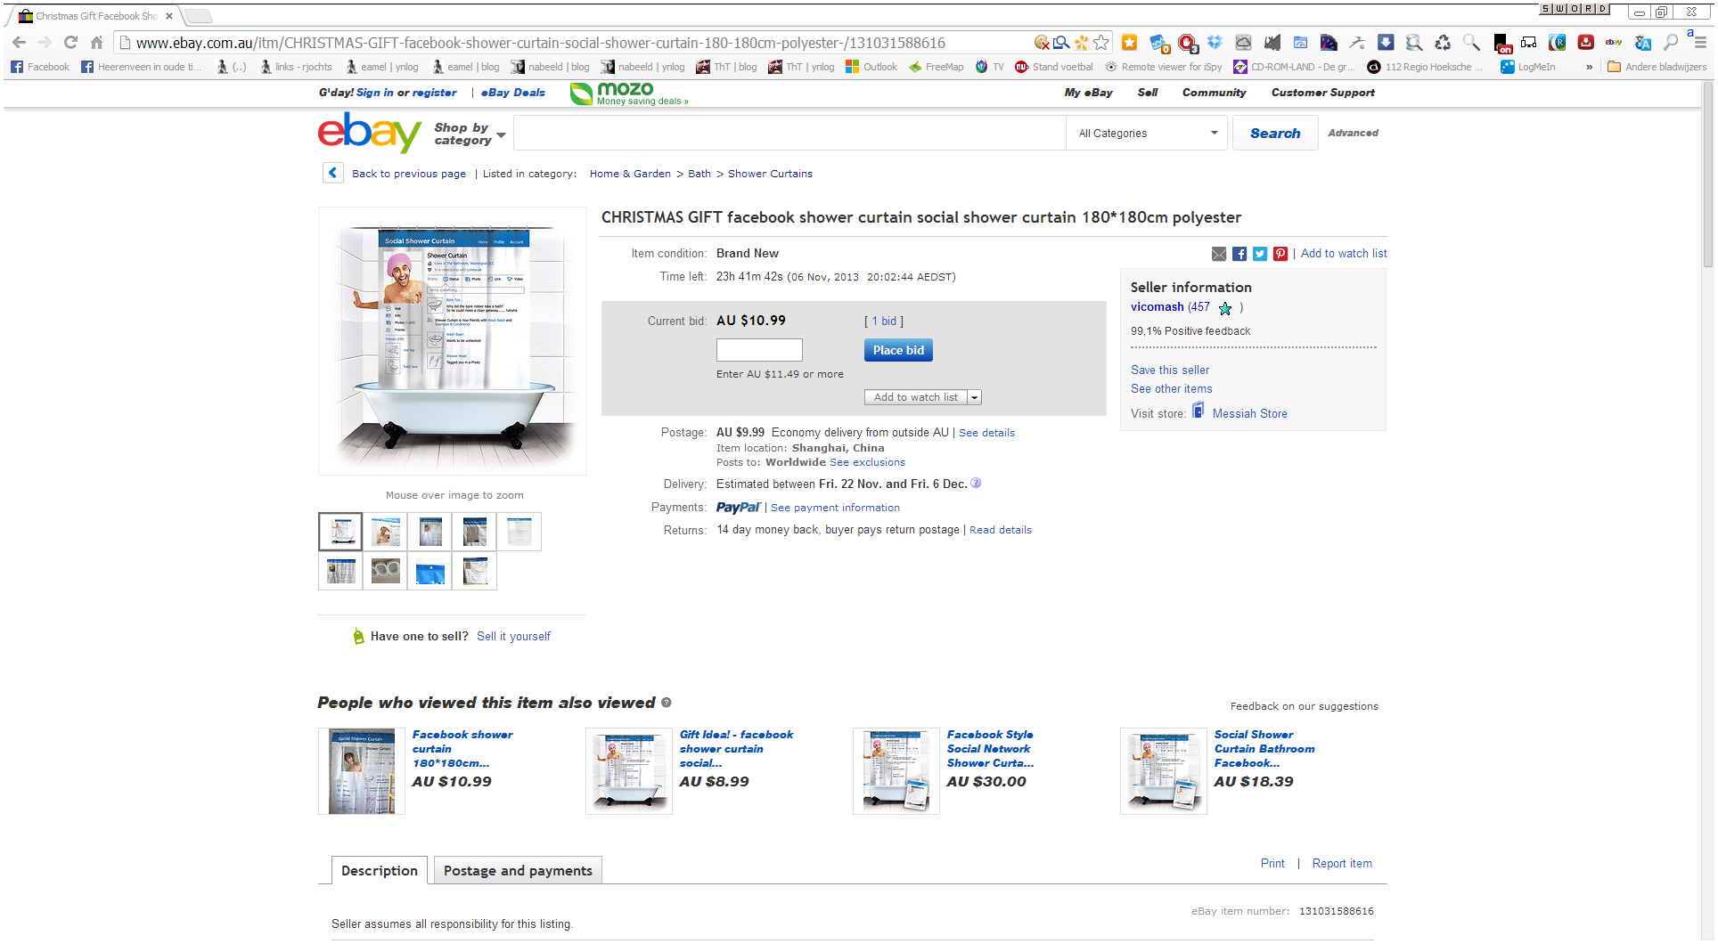Open Customer Support menu
Viewport: 1718px width, 944px height.
pos(1322,93)
